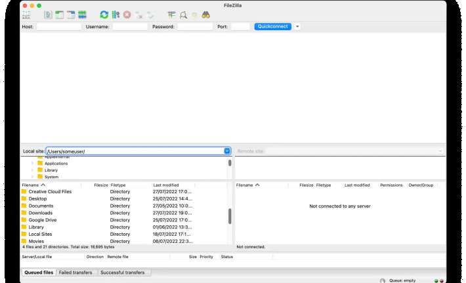
Task: Click the Direction queue column header
Action: [x=95, y=257]
